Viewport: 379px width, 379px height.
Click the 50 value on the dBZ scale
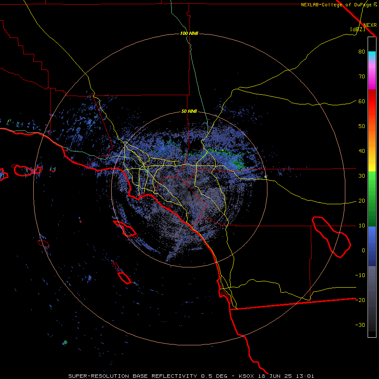tap(362, 126)
